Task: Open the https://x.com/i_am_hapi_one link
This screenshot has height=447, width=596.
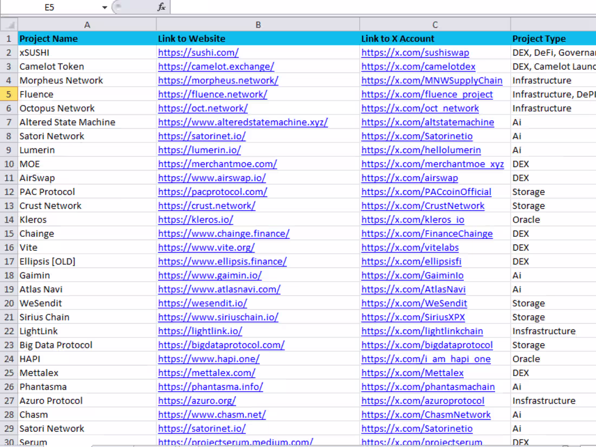Action: [x=426, y=359]
